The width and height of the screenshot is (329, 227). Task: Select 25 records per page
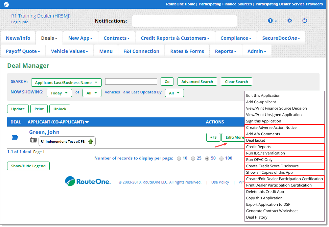coord(193,159)
